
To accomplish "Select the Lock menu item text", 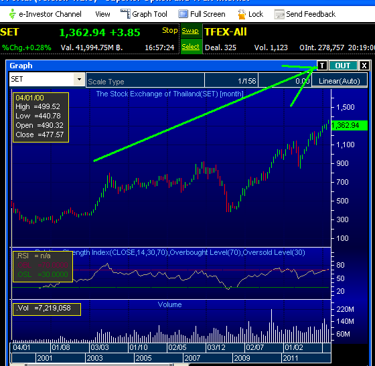I will pos(256,14).
